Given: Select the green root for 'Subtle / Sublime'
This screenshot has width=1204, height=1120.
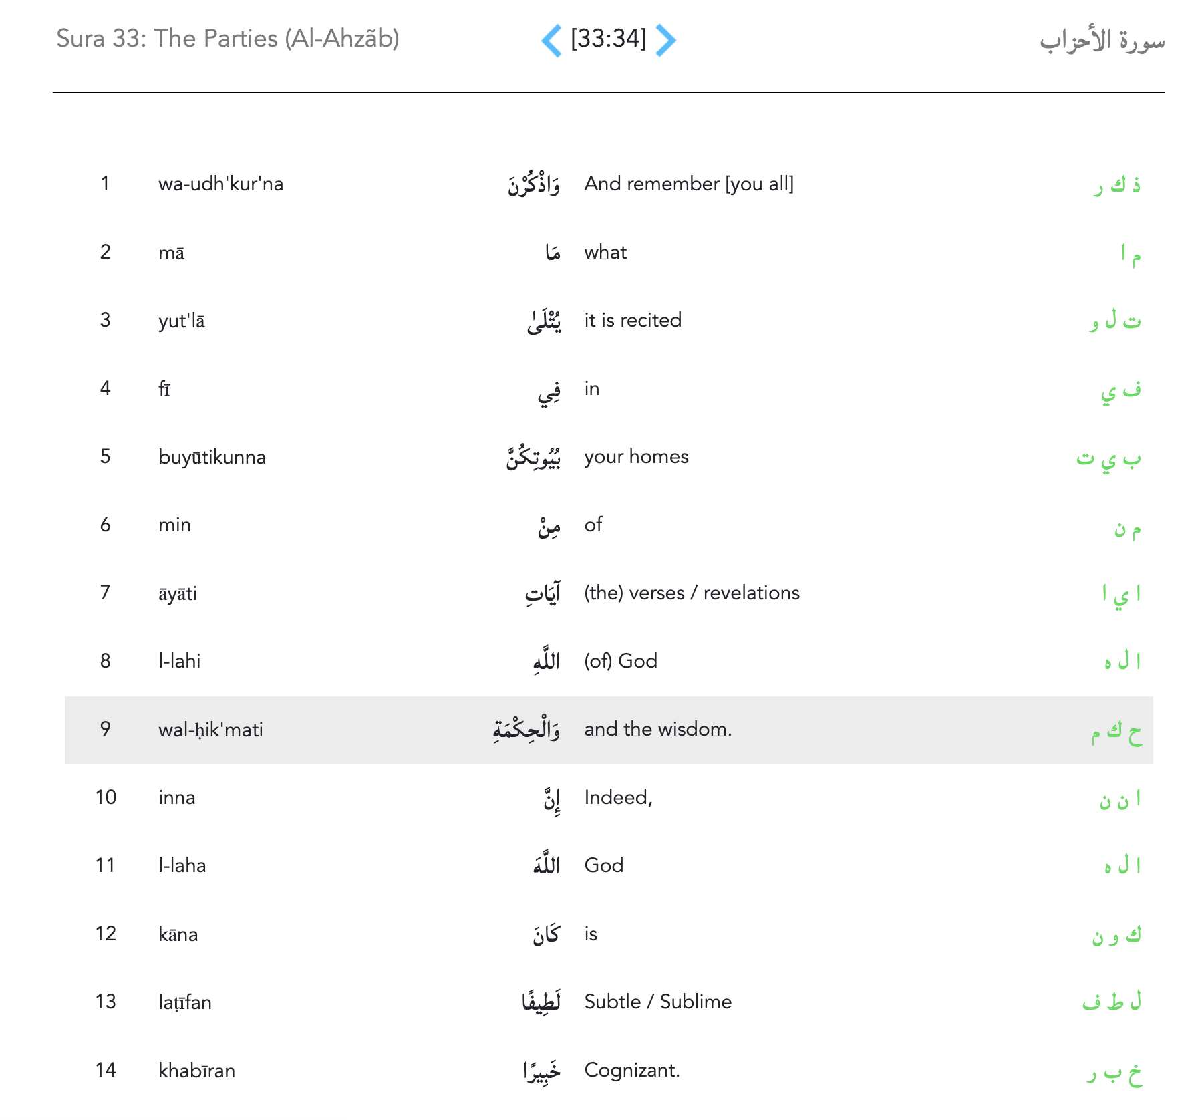Looking at the screenshot, I should pyautogui.click(x=1112, y=1002).
